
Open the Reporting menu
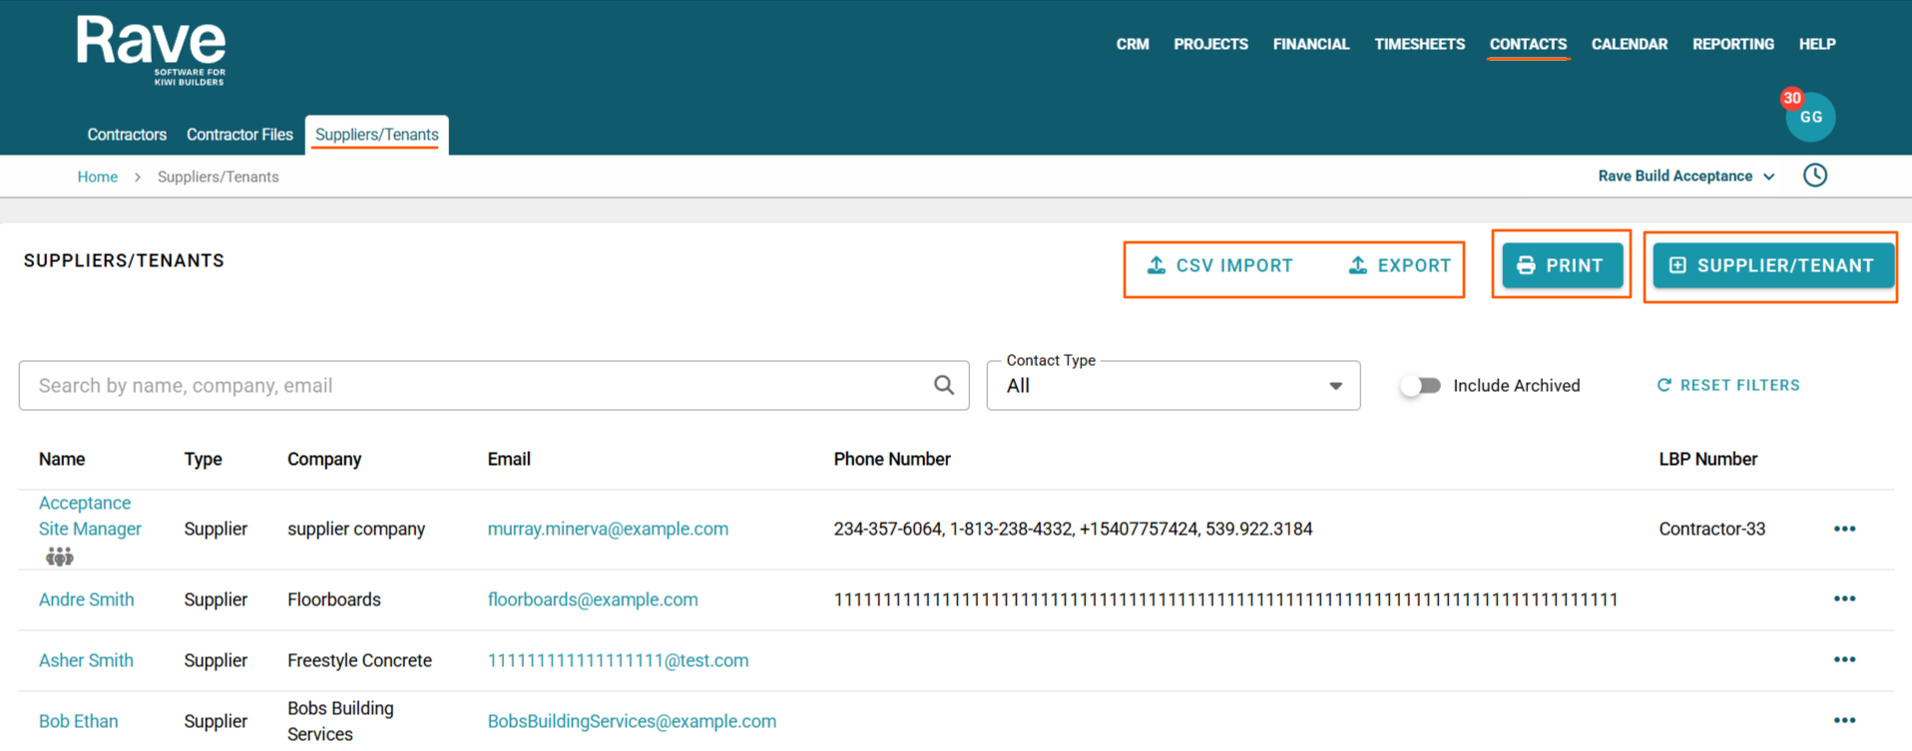click(x=1733, y=44)
